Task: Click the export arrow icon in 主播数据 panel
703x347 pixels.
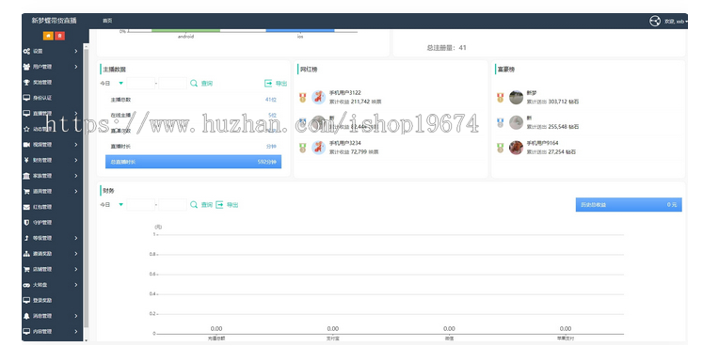Action: click(268, 84)
